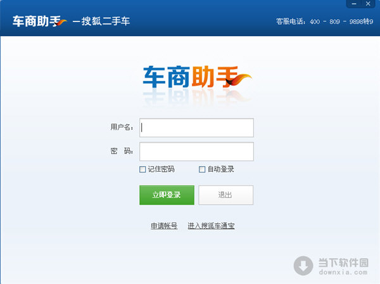
Task: Open the 申请帐号 link
Action: (x=164, y=226)
